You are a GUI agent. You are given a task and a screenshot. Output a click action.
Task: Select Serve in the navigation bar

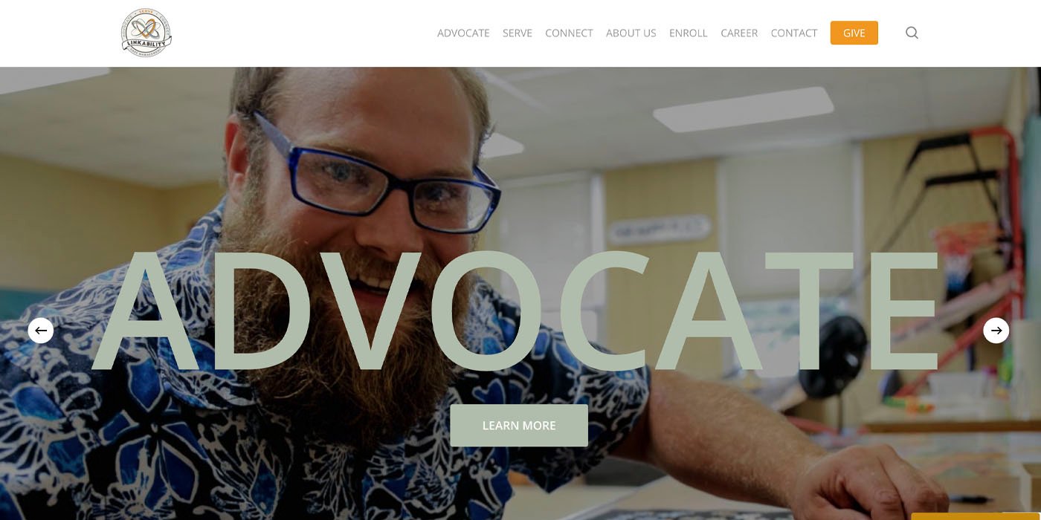click(518, 33)
